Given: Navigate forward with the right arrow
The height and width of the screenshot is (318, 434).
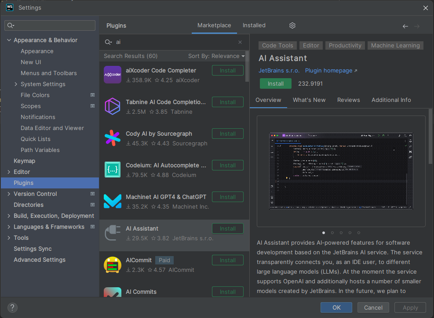Looking at the screenshot, I should click(417, 26).
